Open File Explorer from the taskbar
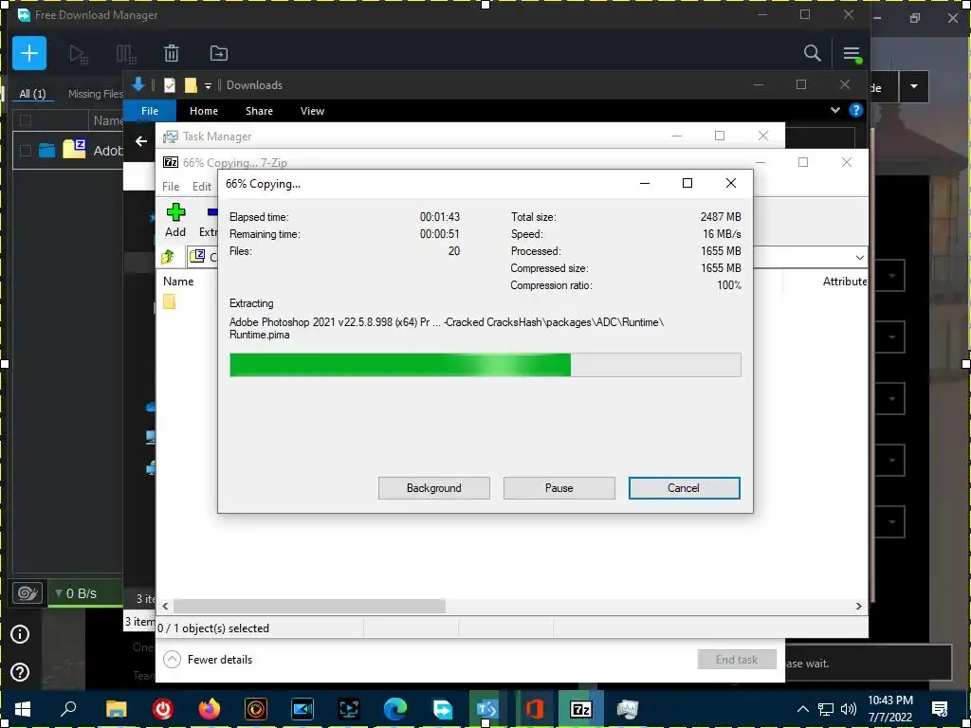Screen dimensions: 971x728 (x=116, y=709)
